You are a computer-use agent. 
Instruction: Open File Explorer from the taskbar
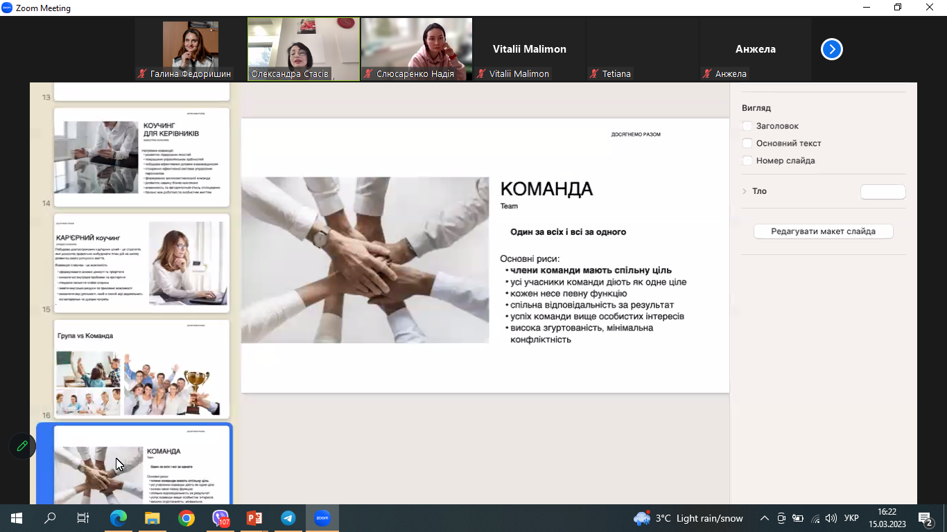(x=153, y=518)
